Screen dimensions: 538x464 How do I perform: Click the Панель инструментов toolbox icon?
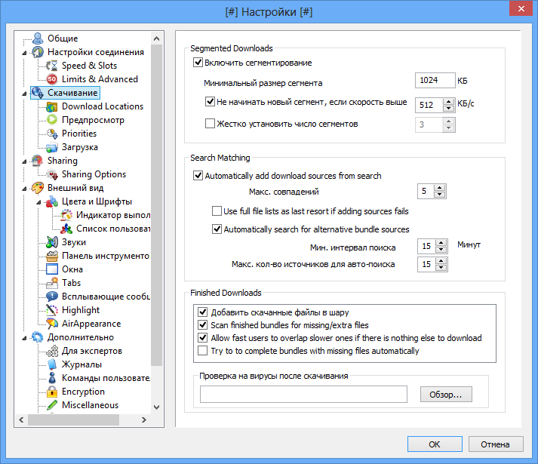click(x=52, y=256)
